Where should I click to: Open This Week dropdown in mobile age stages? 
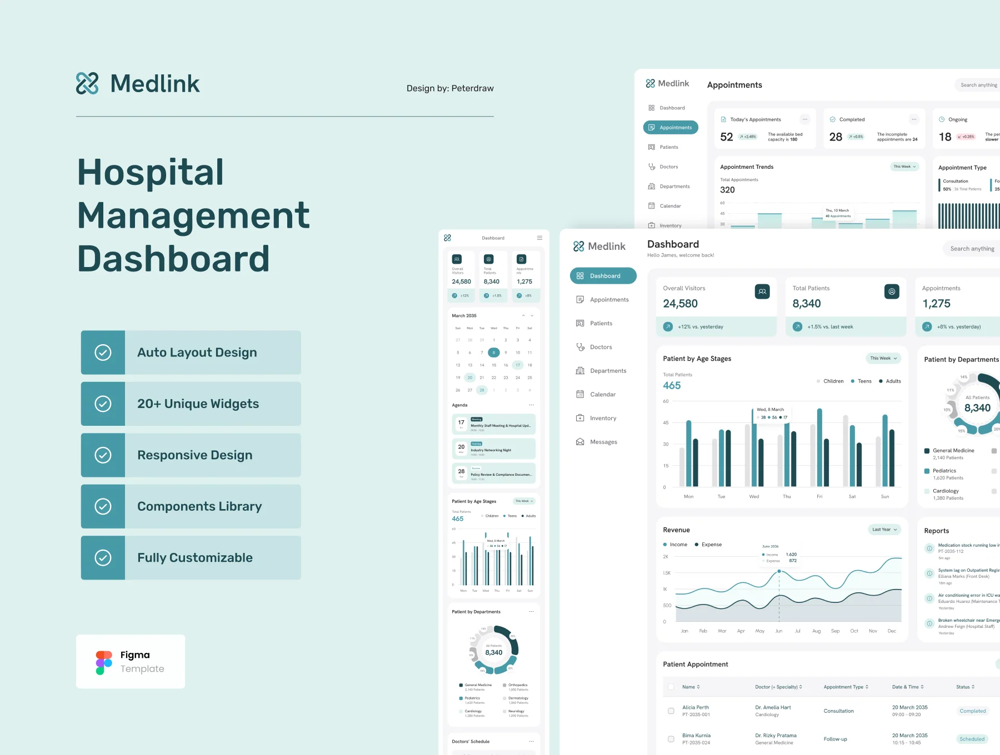524,501
